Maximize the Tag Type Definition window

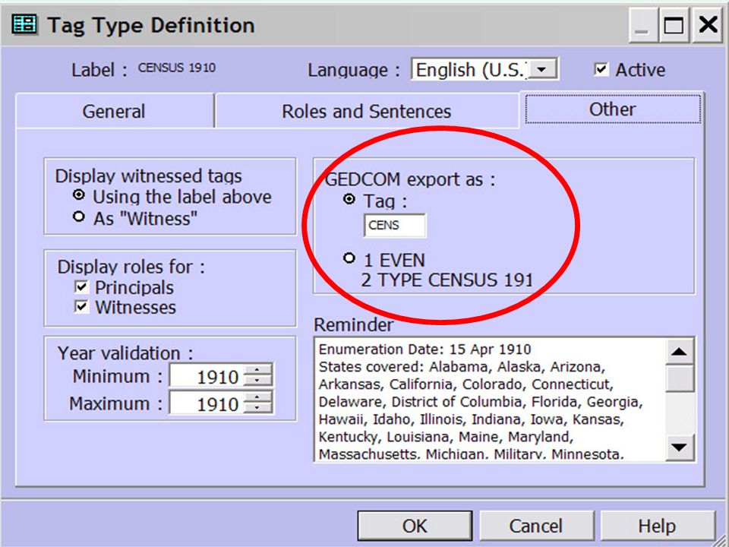[674, 26]
